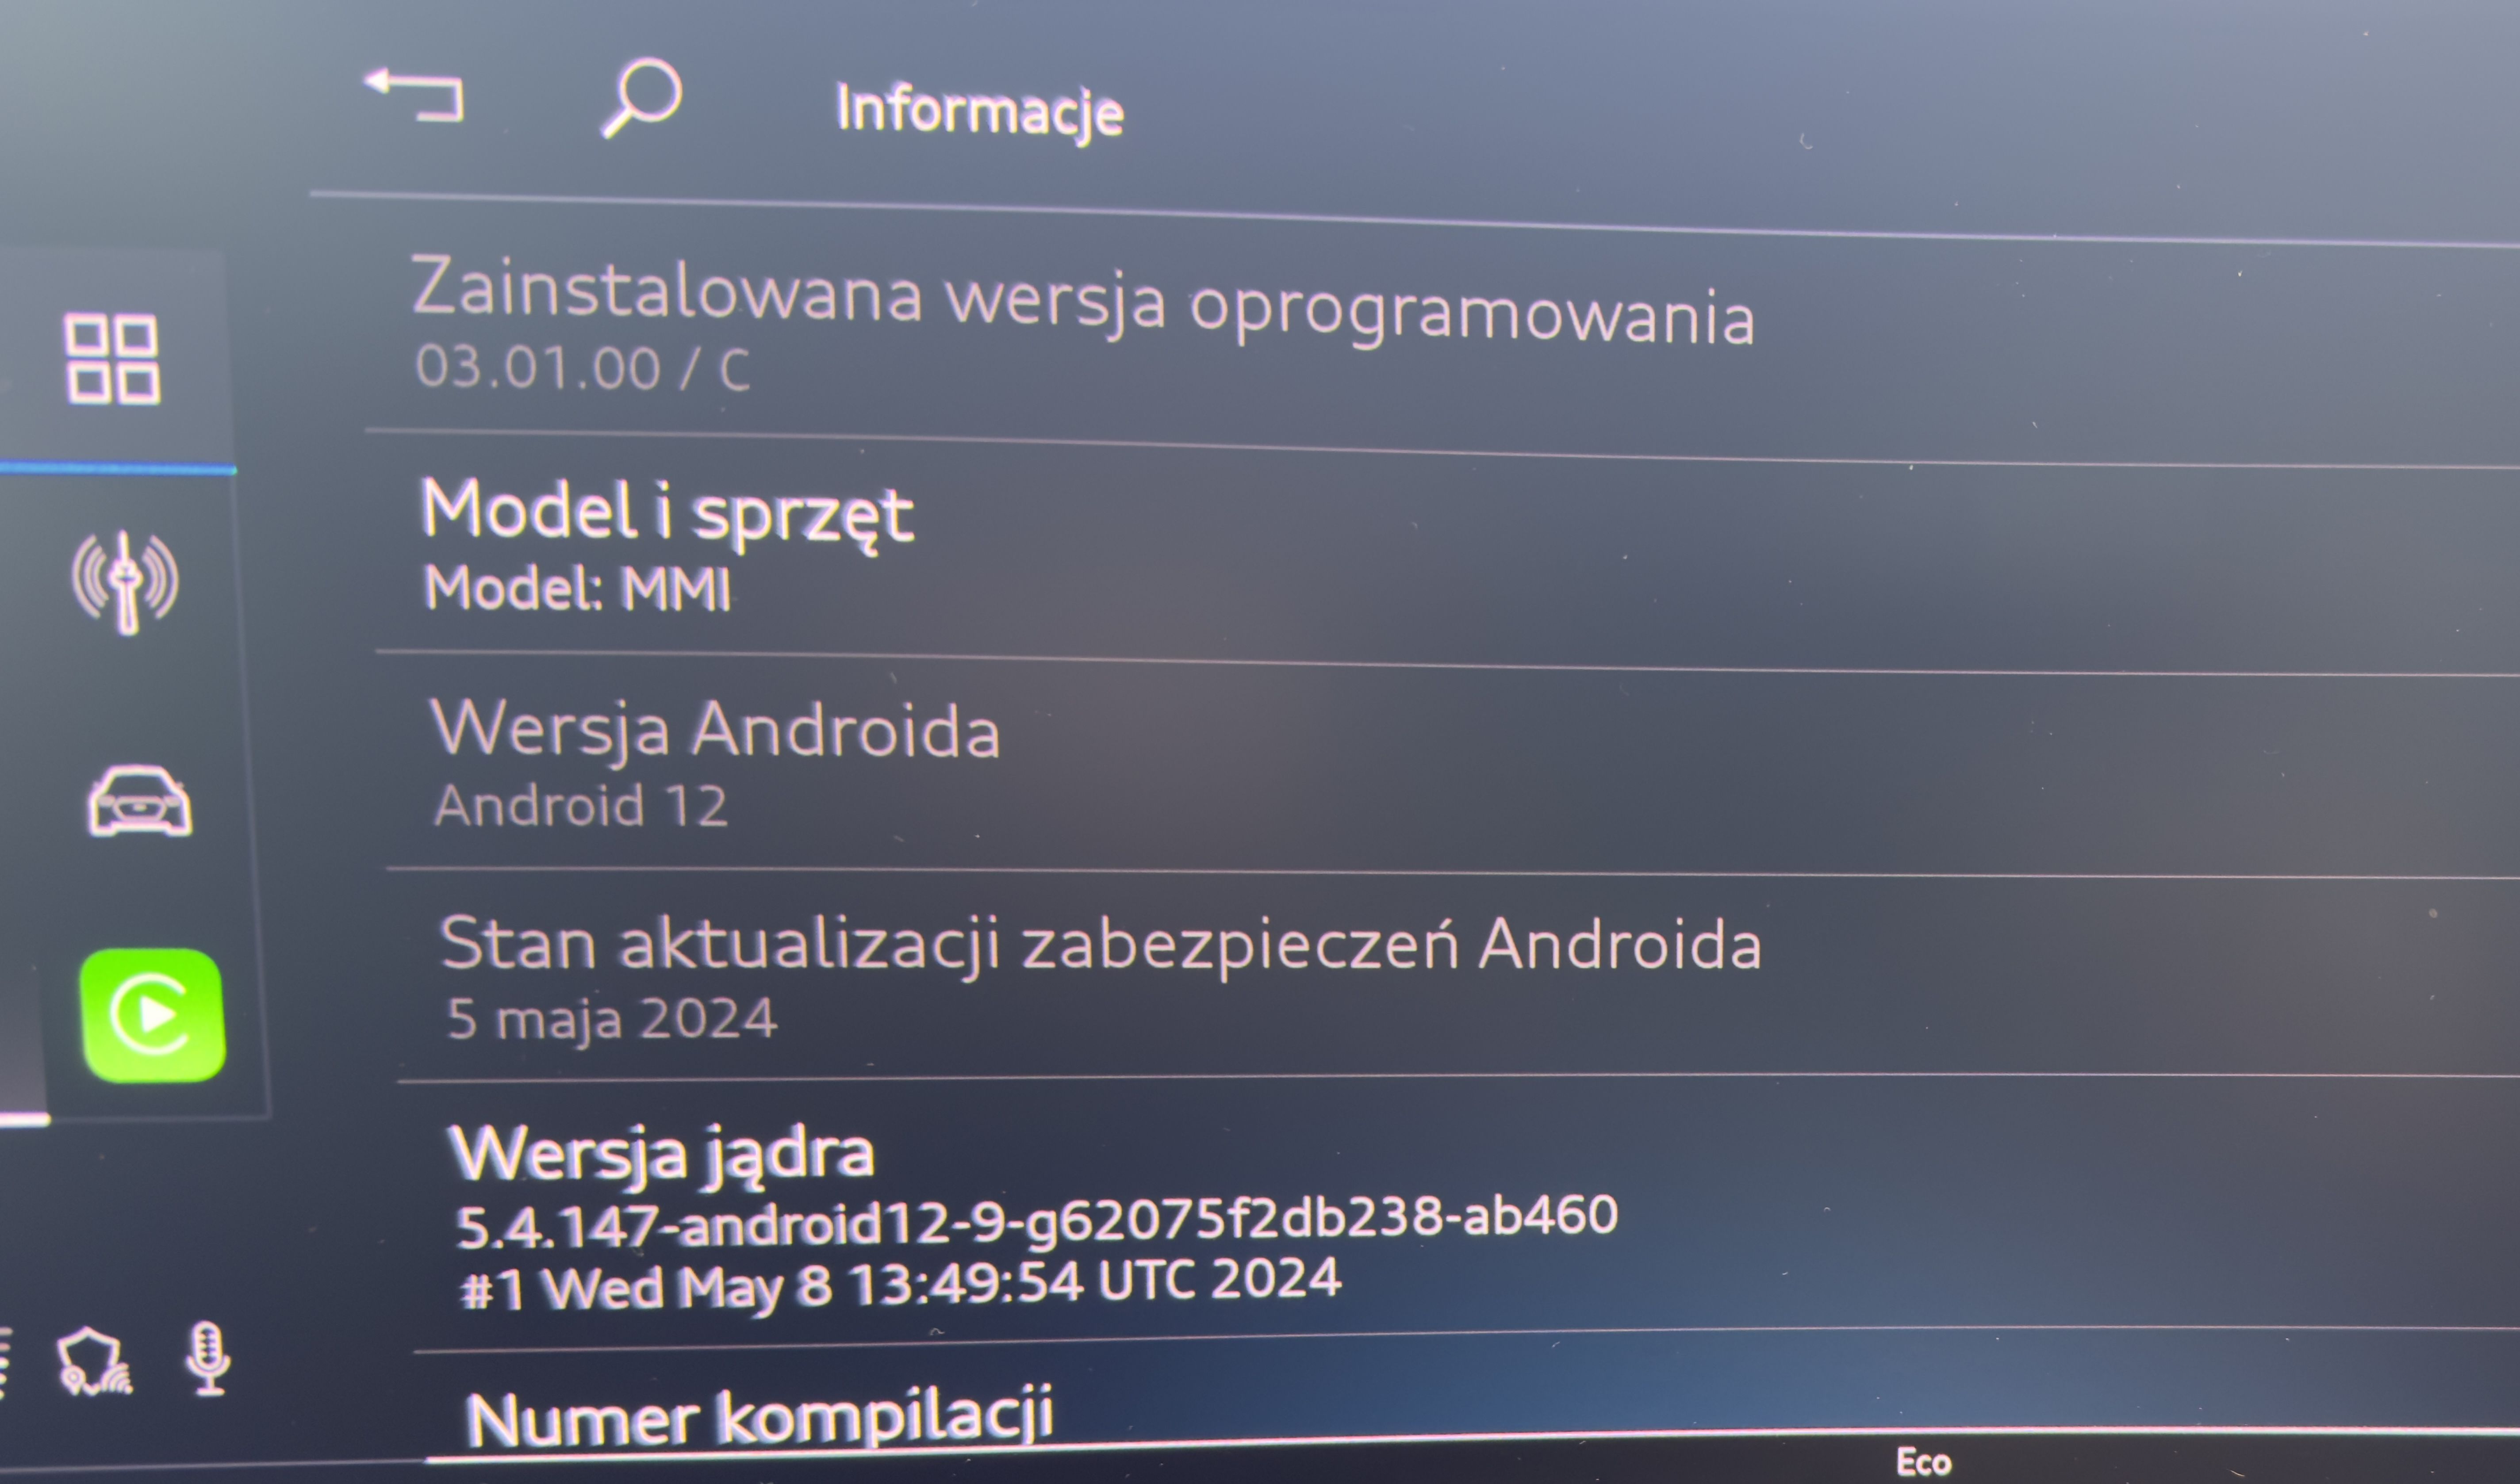The height and width of the screenshot is (1484, 2520).
Task: Activate the microphone voice assistant icon
Action: pos(208,1358)
